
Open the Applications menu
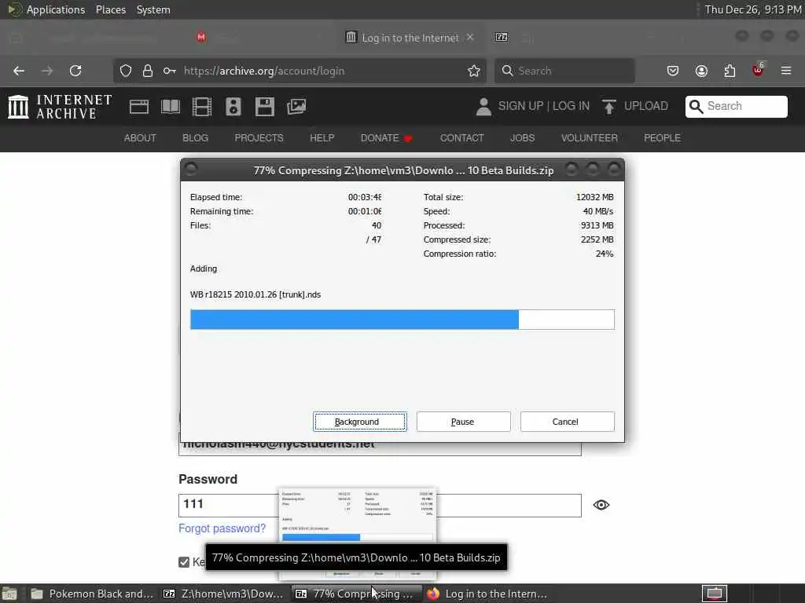[56, 9]
